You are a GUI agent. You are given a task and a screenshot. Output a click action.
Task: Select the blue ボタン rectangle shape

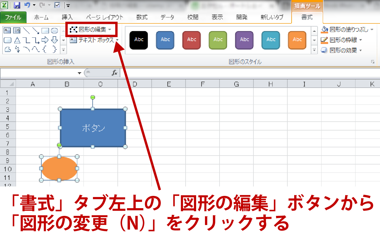coord(93,128)
